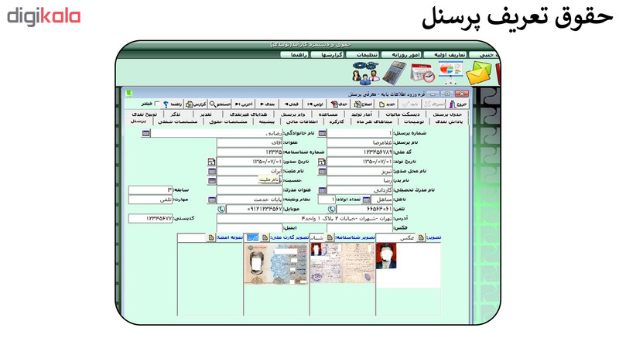Image resolution: width=619 pixels, height=338 pixels.
Task: Switch to the دیسکت مالیات tab
Action: [x=402, y=114]
